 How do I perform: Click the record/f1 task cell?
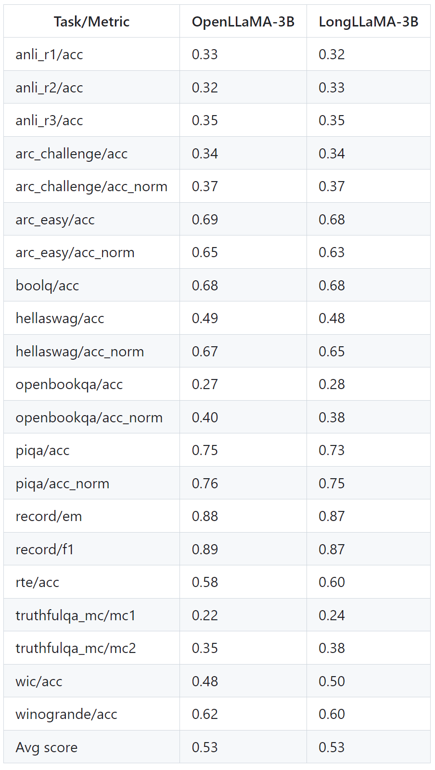pyautogui.click(x=45, y=549)
